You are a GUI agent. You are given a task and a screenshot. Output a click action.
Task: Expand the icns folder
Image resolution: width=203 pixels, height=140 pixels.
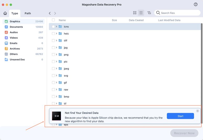pyautogui.click(x=56, y=26)
